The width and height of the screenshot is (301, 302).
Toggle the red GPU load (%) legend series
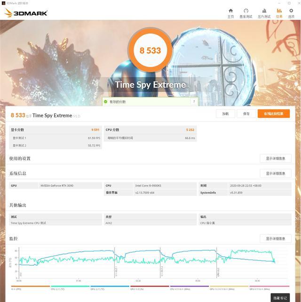[150, 288]
